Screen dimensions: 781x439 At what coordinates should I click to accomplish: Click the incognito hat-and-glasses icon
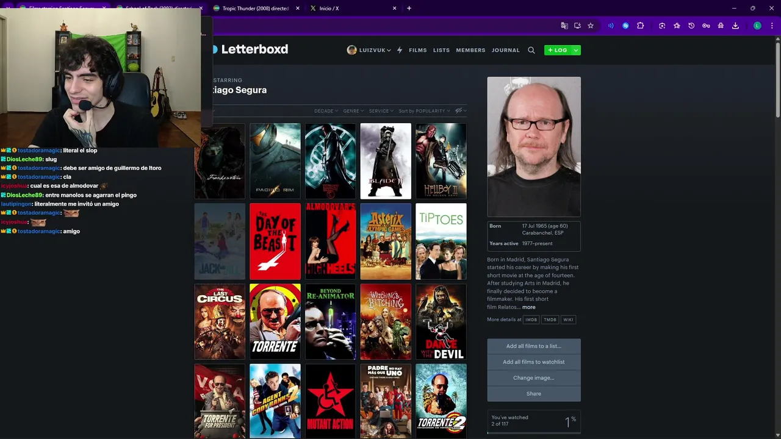tap(721, 26)
